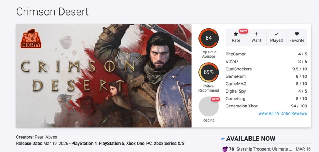
Task: Open the Starship Troopers: Ultimate listing
Action: (x=264, y=149)
